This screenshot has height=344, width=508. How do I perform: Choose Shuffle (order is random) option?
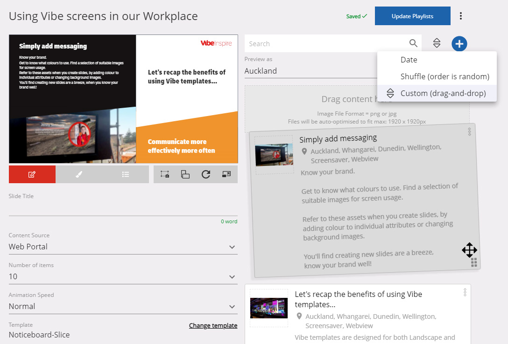[444, 76]
